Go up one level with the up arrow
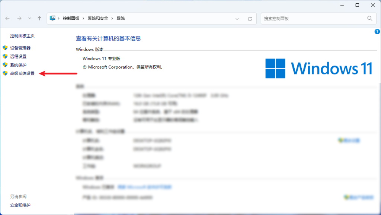Image resolution: width=381 pixels, height=215 pixels. (39, 18)
